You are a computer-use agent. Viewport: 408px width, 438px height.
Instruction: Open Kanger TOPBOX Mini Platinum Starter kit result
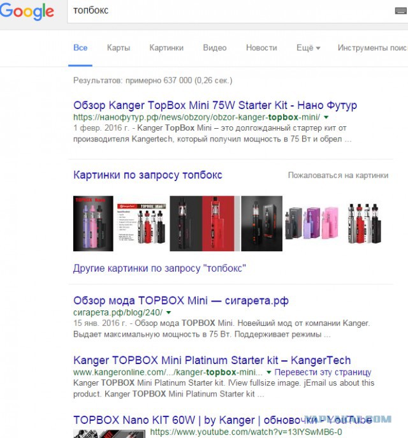point(212,360)
